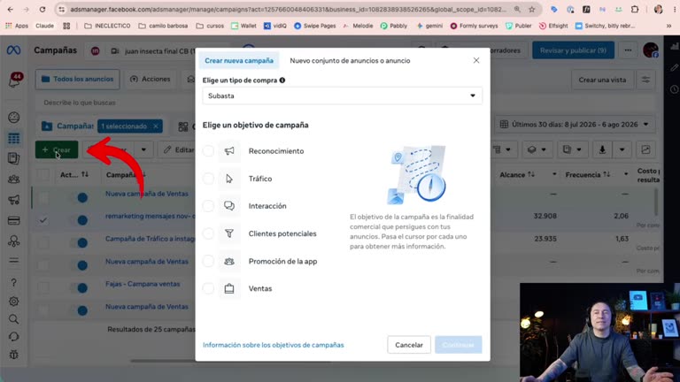Select the Ventas objective radio button
Viewport: 680px width, 382px height.
click(x=209, y=288)
